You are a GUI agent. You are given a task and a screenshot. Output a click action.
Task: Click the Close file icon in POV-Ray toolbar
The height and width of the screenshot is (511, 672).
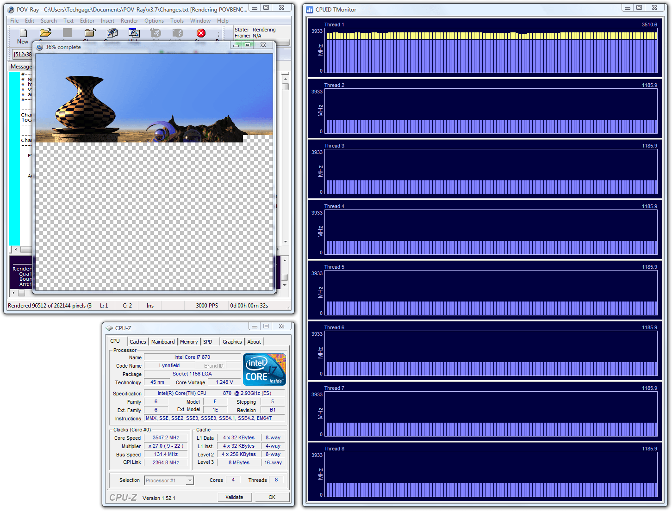90,32
